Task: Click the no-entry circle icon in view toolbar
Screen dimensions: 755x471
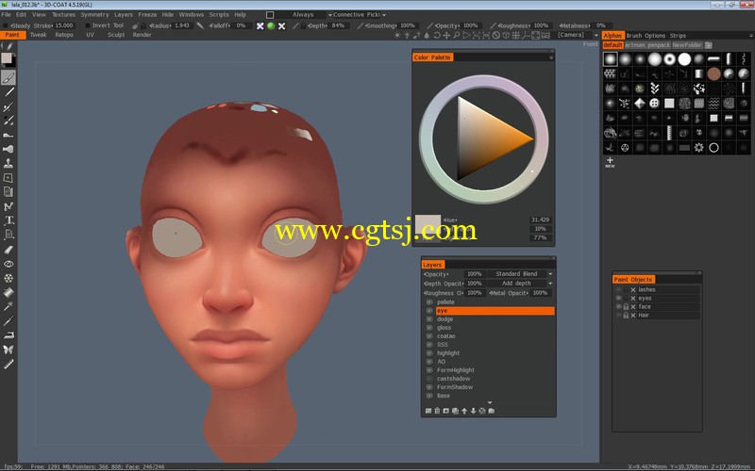Action: coord(496,35)
